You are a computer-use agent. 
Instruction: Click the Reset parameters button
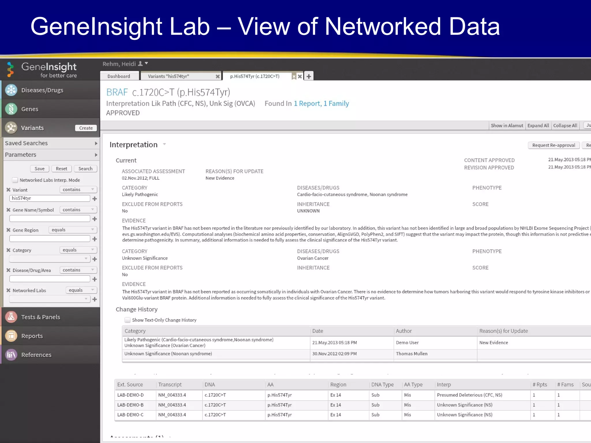61,169
